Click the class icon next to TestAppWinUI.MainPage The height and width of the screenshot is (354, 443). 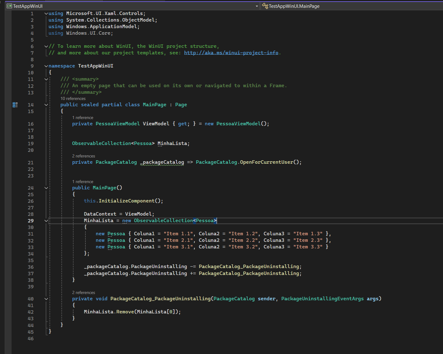point(265,6)
